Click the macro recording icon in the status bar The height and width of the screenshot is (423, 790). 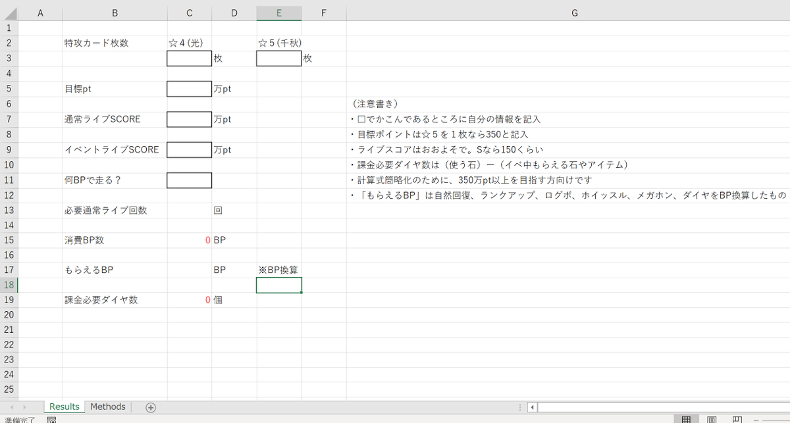tap(51, 420)
